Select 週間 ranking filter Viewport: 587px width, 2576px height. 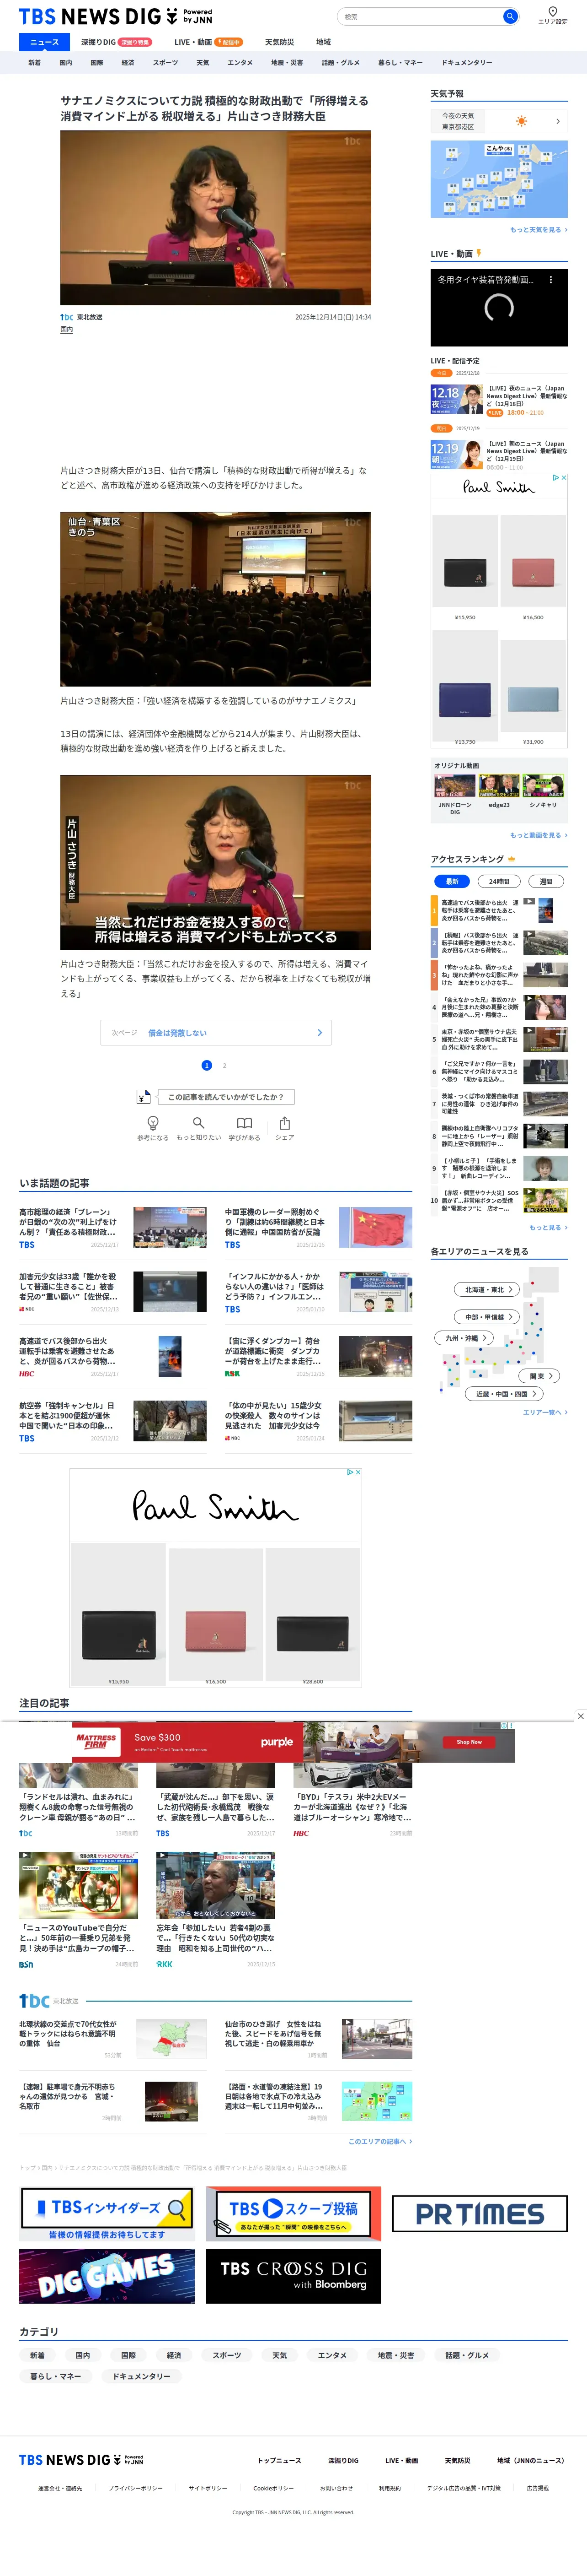tap(545, 881)
